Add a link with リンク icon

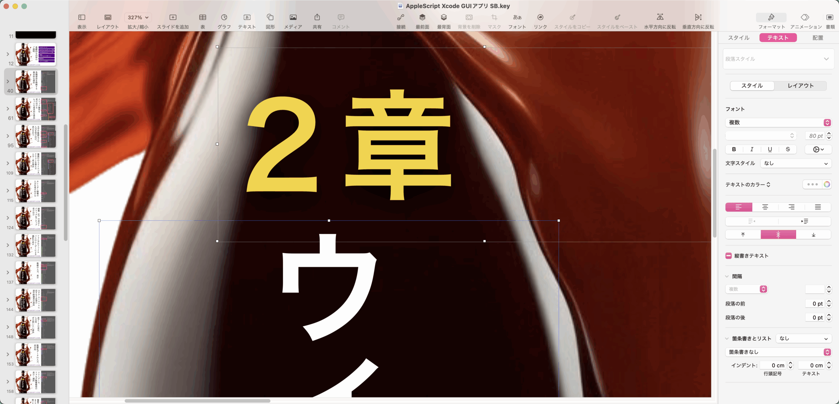coord(540,17)
